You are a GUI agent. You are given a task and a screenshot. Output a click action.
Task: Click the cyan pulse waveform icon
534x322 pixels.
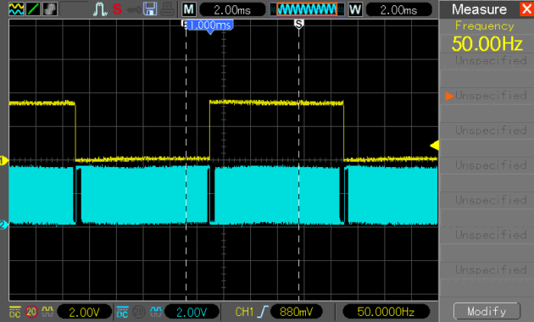[100, 9]
